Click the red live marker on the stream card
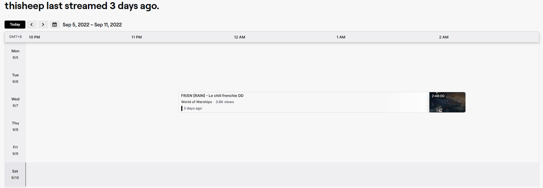 click(182, 108)
